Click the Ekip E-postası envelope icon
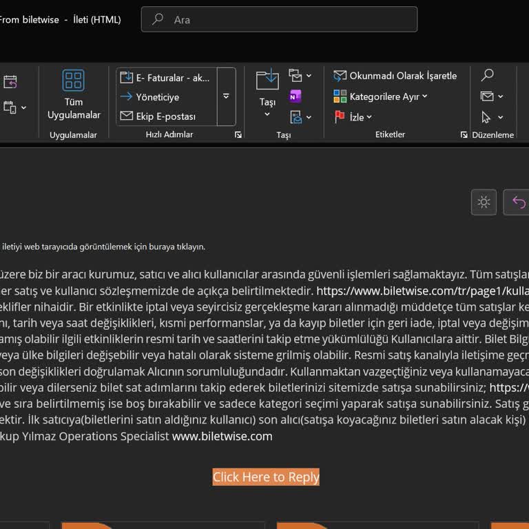Image resolution: width=529 pixels, height=529 pixels. point(126,116)
